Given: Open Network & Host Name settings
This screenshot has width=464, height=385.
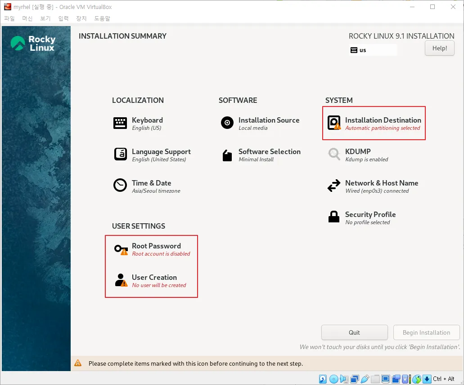Looking at the screenshot, I should coord(373,186).
